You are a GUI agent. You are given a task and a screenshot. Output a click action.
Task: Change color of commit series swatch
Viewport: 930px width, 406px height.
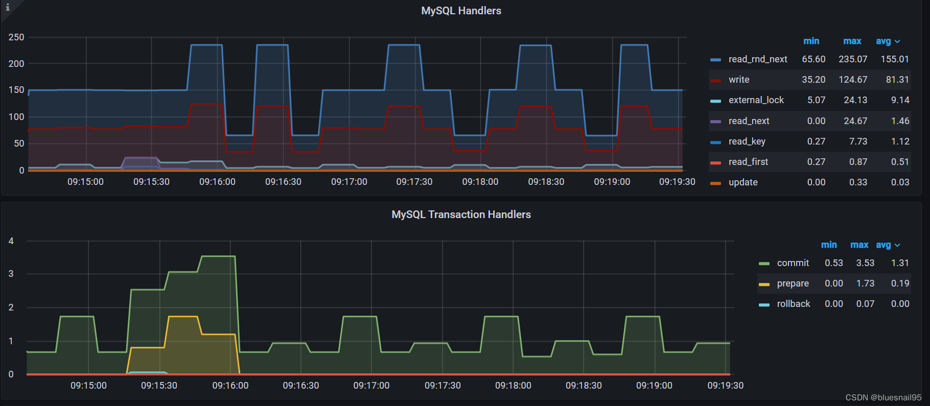click(x=764, y=264)
